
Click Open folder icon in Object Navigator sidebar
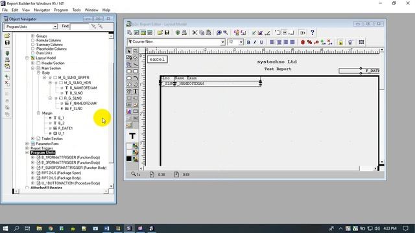click(7, 36)
